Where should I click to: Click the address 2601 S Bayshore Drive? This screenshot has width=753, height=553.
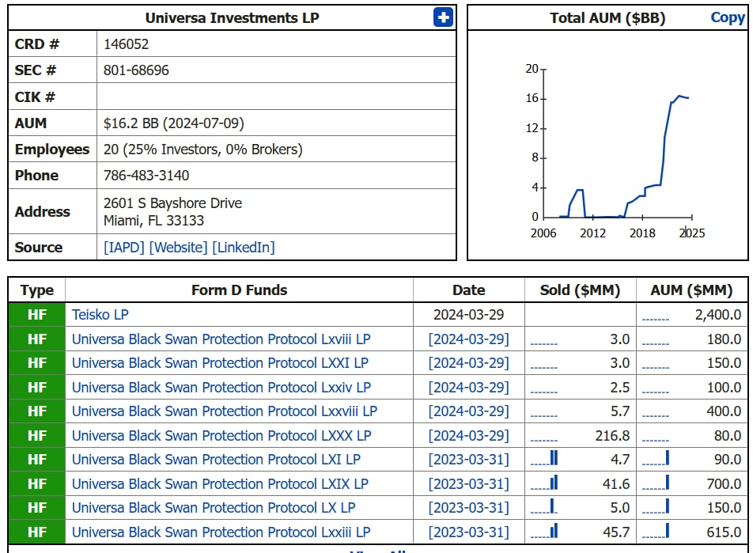point(173,203)
